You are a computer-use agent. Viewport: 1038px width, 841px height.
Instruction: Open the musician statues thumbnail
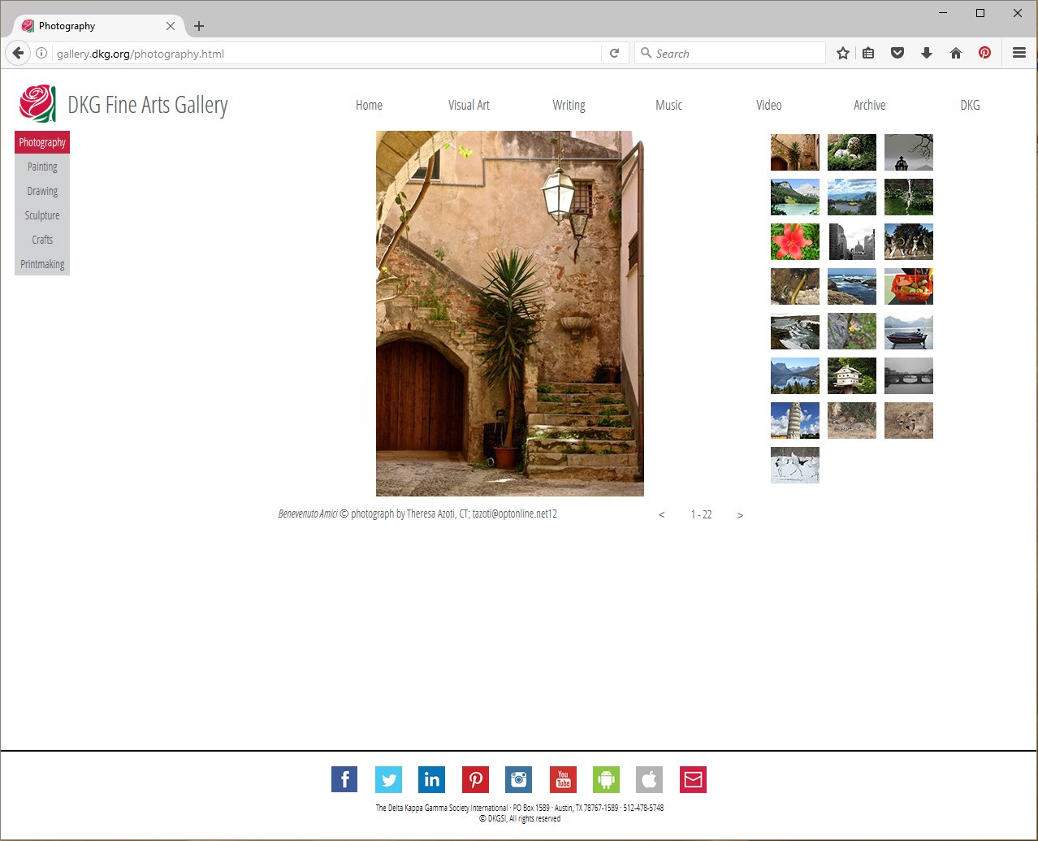pyautogui.click(x=909, y=241)
